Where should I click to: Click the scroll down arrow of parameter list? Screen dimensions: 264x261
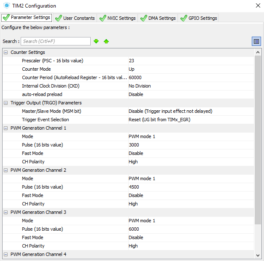tap(258, 255)
